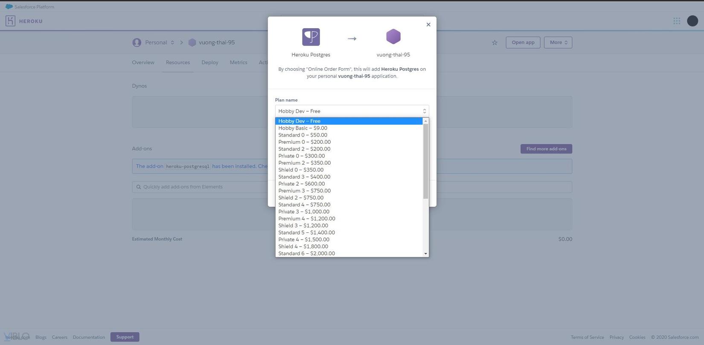Select Hobby Dev – Free plan option
The width and height of the screenshot is (704, 345).
[x=349, y=121]
